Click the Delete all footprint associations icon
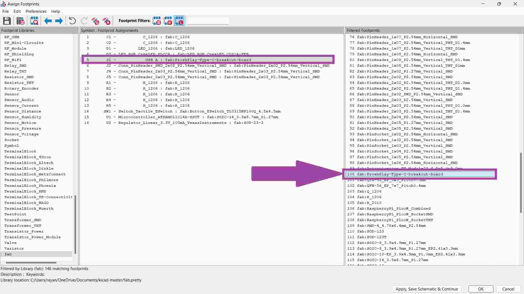The image size is (524, 294). tap(106, 21)
